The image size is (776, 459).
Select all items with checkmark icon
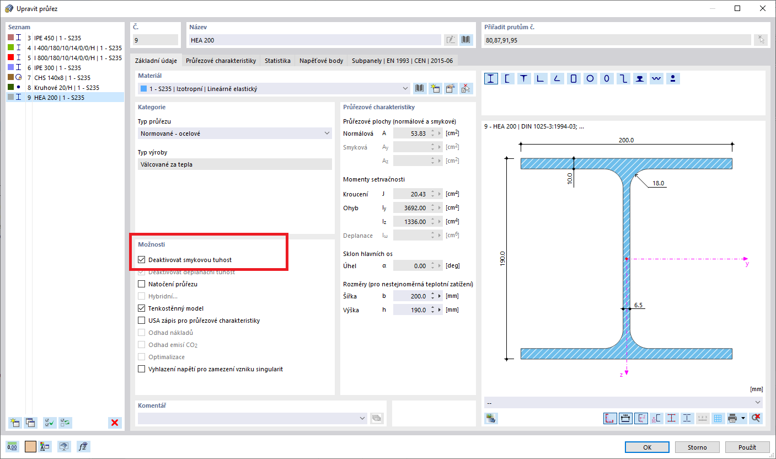pyautogui.click(x=50, y=423)
